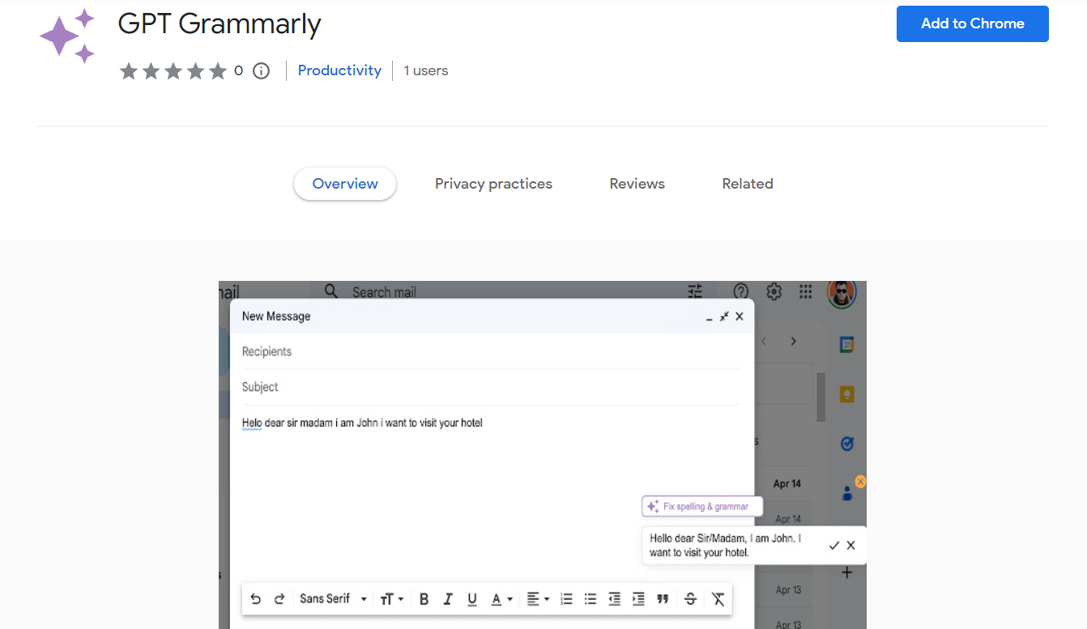Close the New Message compose window

(739, 317)
